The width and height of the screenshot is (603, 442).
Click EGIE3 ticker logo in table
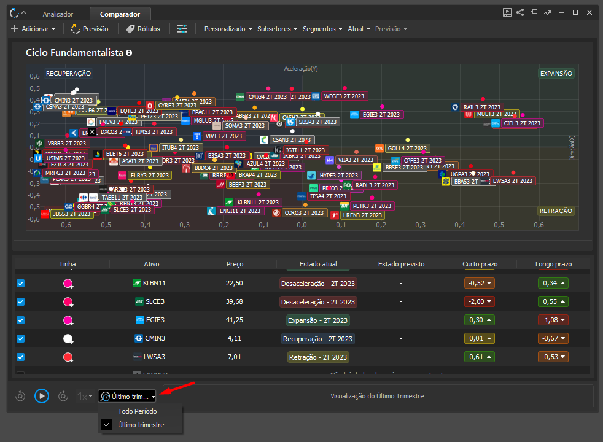pos(140,320)
